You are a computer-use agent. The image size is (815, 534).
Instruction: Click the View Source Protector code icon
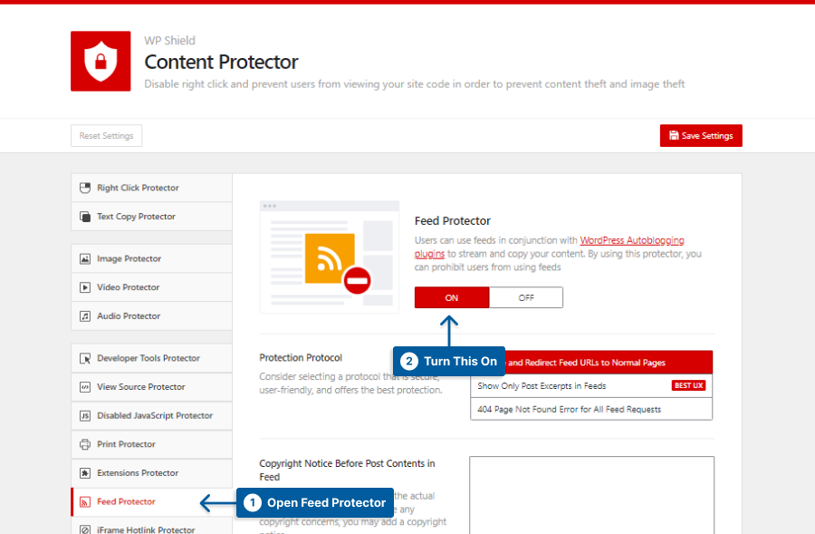85,387
